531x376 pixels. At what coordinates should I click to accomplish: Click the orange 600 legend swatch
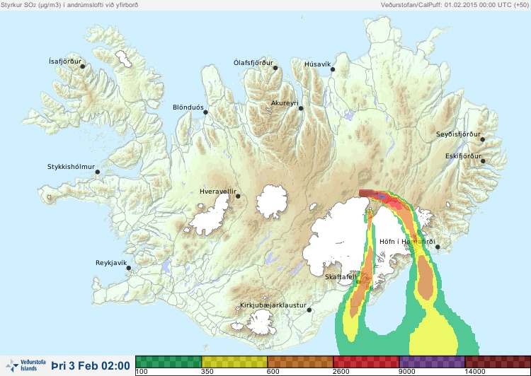[300, 361]
